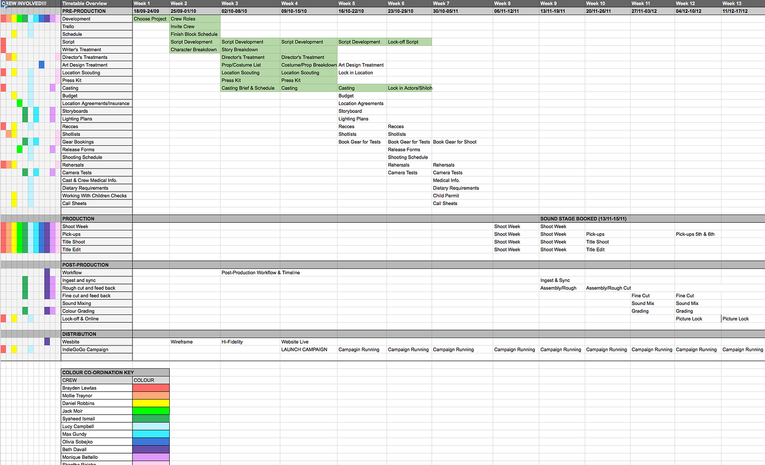Select the 'Sound Mixing' row label
The width and height of the screenshot is (765, 465).
click(97, 303)
